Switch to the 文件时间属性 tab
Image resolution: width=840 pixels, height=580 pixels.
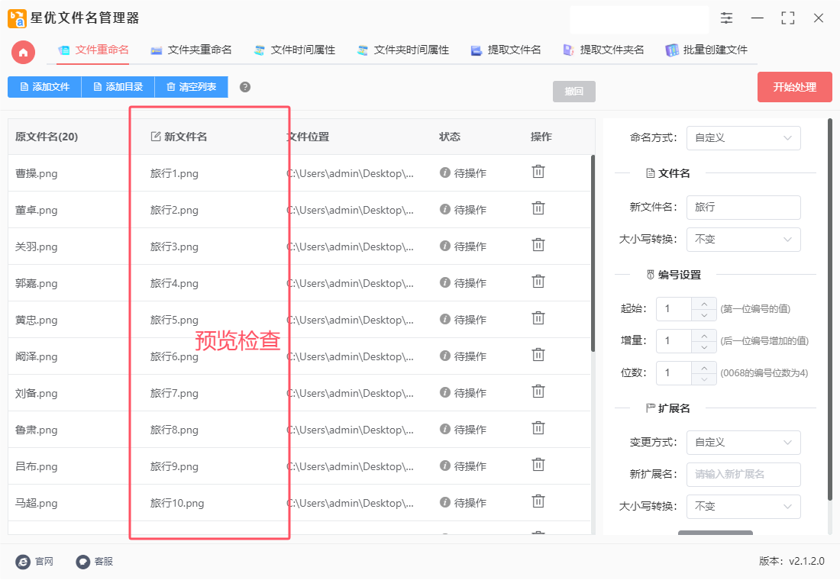(x=295, y=50)
